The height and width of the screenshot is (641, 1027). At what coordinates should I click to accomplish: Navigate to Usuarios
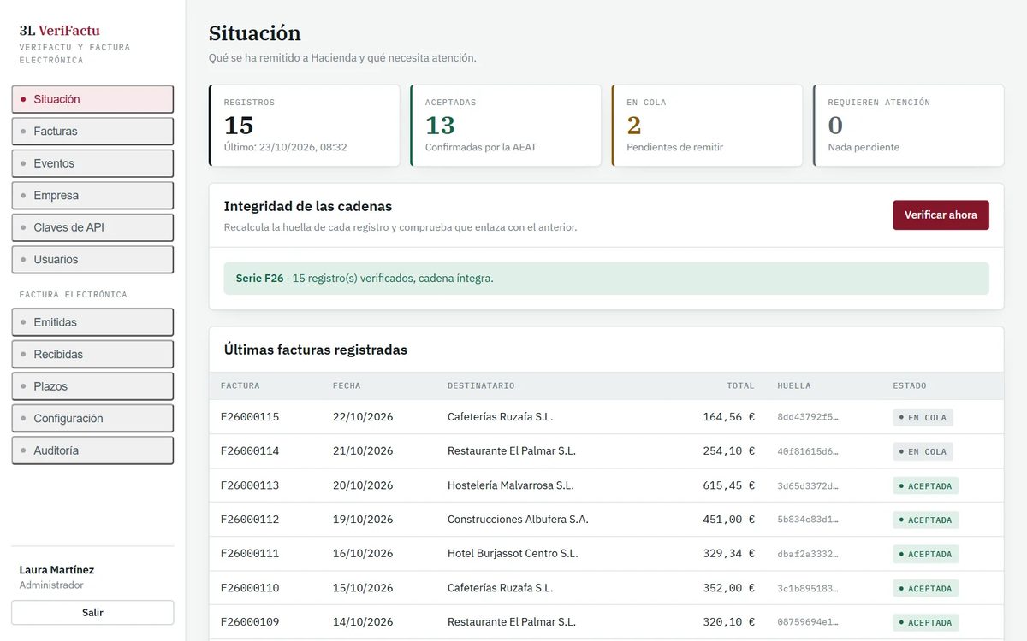pos(92,260)
